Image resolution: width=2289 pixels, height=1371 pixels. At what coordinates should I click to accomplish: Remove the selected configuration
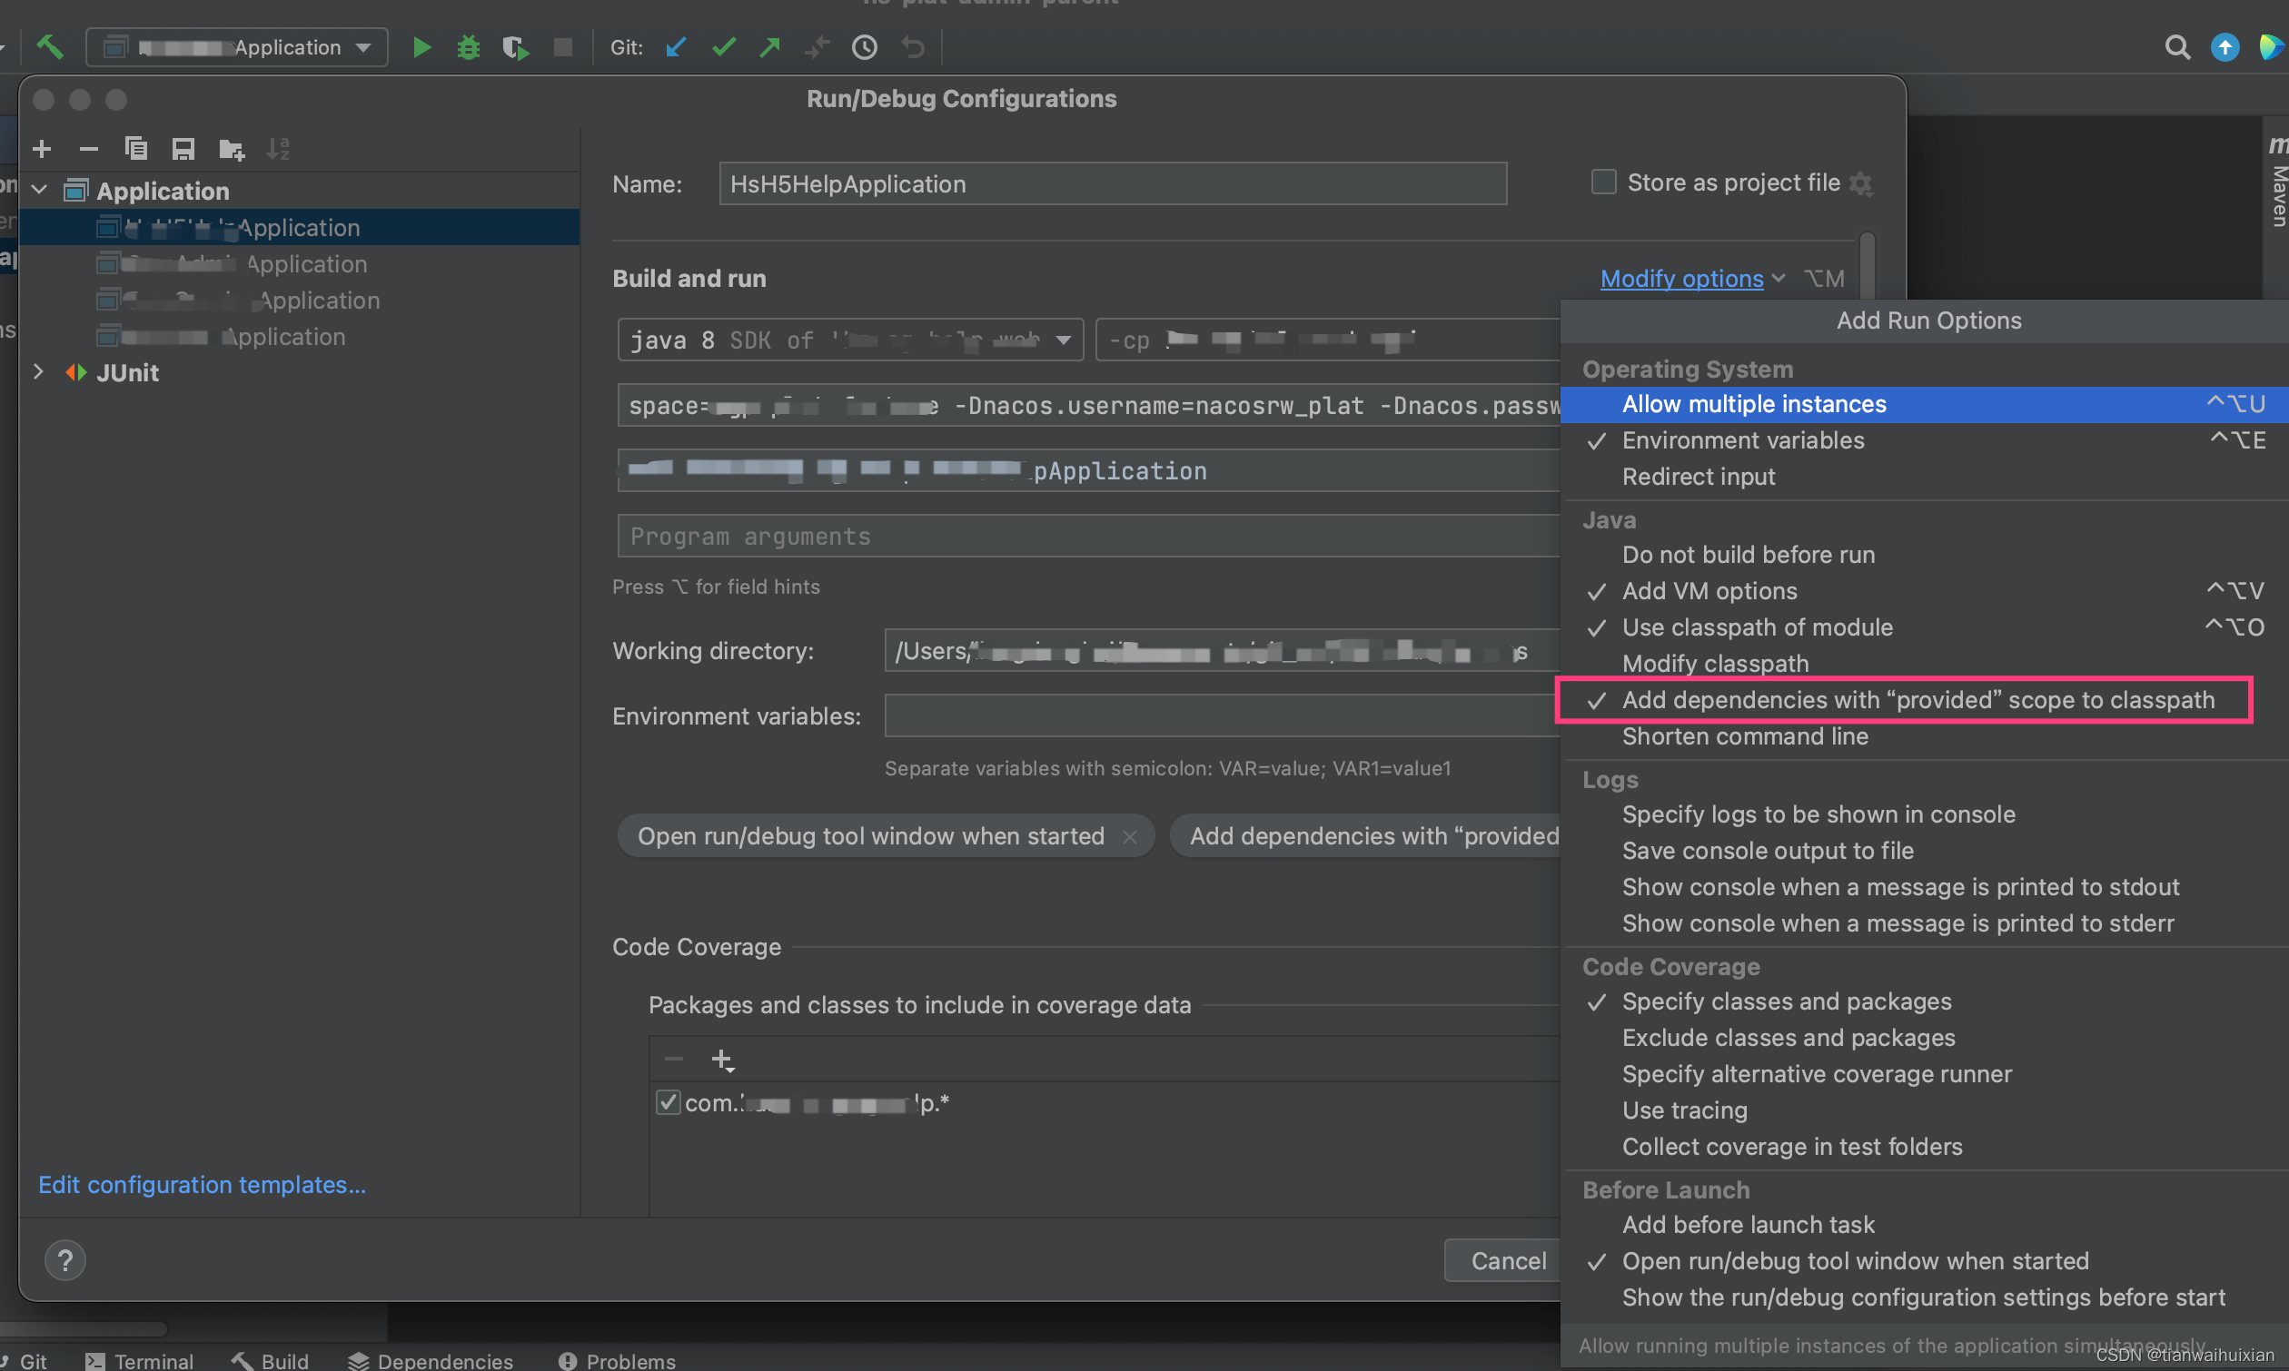89,148
